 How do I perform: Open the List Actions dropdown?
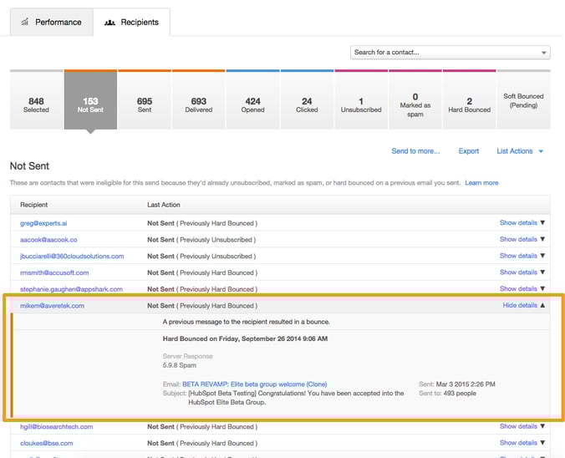click(x=520, y=151)
